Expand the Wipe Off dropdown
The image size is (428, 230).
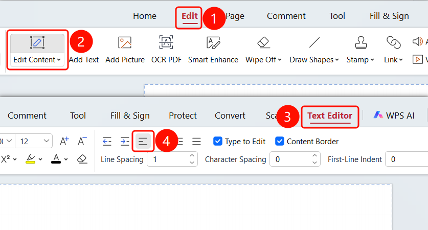280,60
